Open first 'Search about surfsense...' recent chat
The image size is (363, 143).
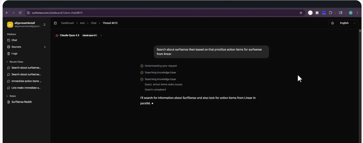(26, 68)
